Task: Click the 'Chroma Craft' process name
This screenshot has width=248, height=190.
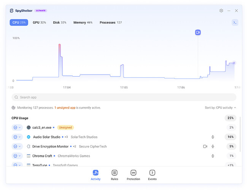Action: (x=42, y=156)
